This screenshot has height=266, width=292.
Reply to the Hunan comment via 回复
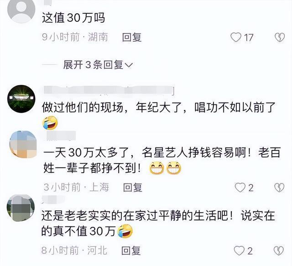132,37
